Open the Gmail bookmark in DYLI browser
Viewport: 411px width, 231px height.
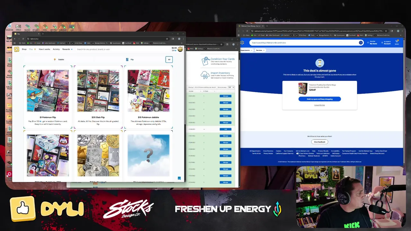(37, 43)
